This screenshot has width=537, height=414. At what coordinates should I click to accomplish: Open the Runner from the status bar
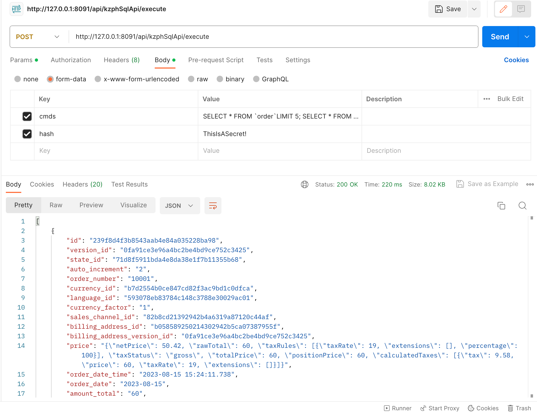pyautogui.click(x=398, y=408)
